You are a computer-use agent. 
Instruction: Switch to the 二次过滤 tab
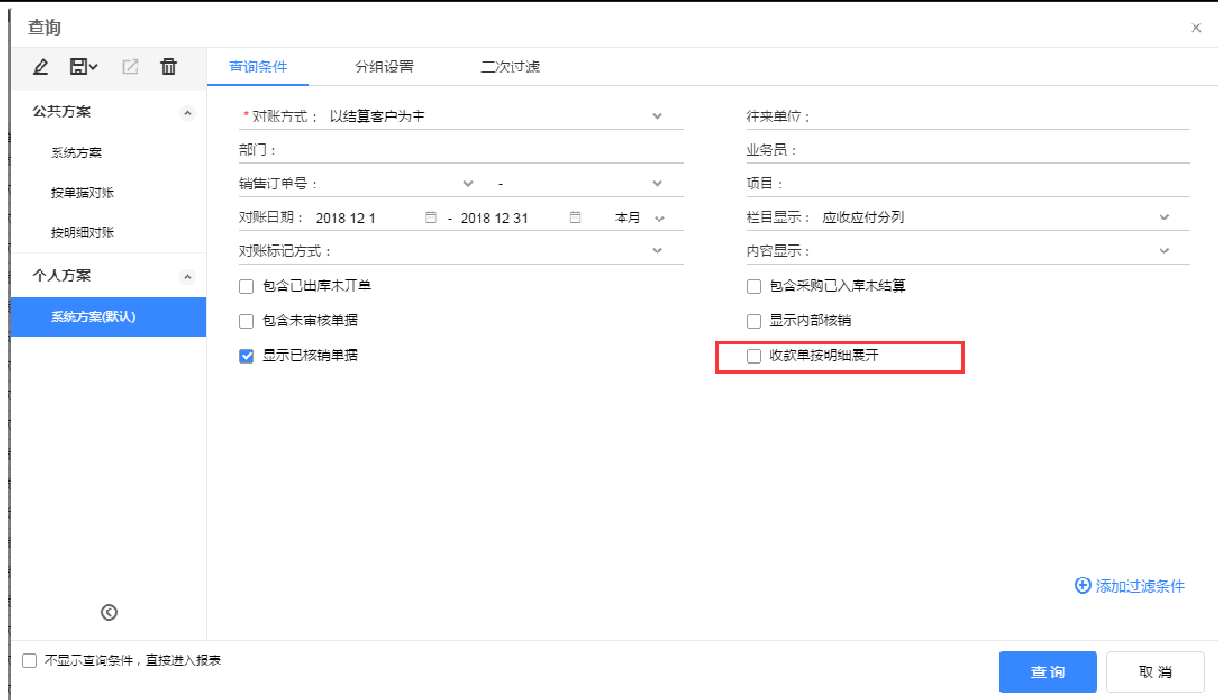510,68
